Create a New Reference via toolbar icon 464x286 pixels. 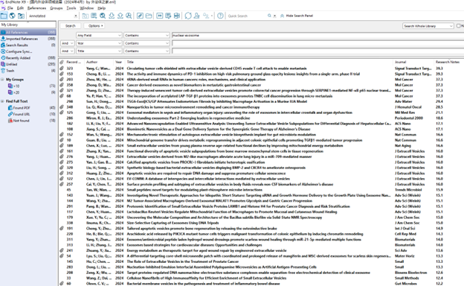94,16
